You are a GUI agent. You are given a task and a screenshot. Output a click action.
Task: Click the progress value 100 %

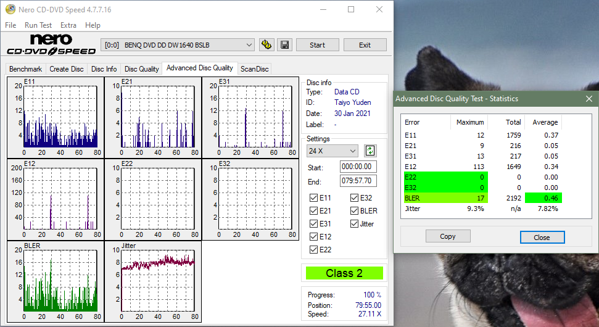(372, 295)
